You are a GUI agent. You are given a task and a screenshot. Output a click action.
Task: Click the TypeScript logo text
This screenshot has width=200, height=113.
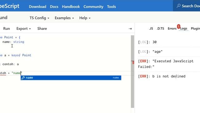coord(10,6)
